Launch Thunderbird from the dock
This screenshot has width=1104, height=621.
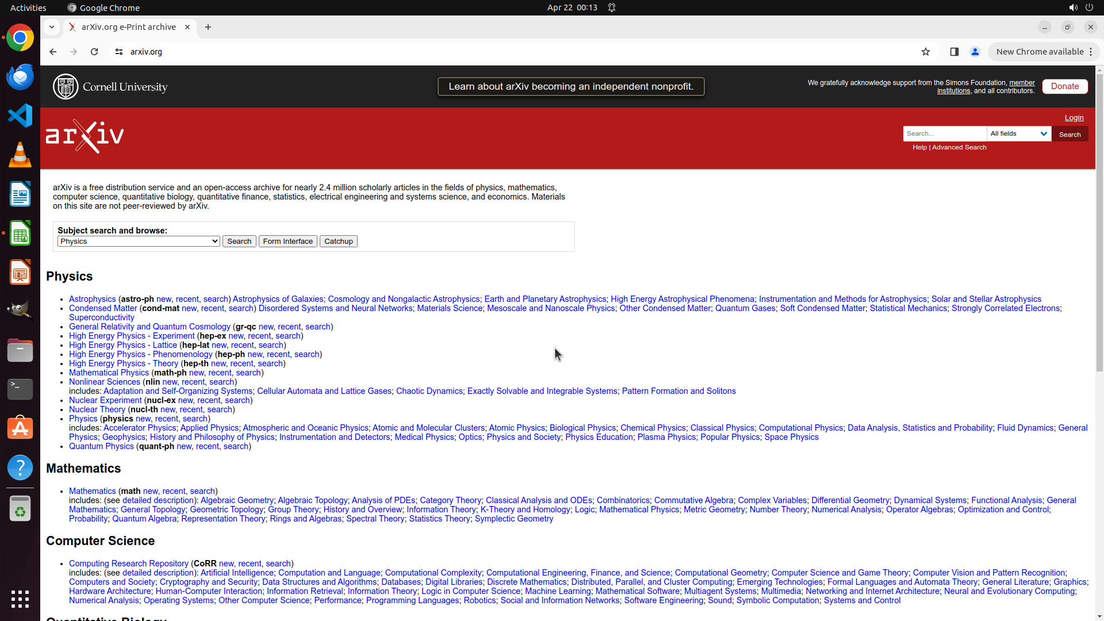[x=20, y=77]
